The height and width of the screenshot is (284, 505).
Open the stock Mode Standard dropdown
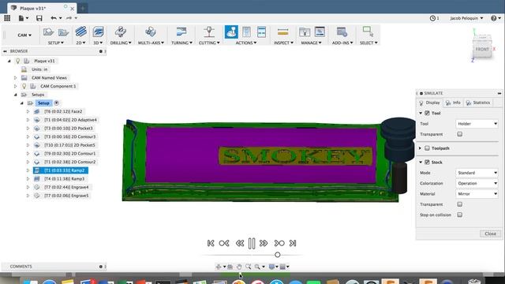point(477,173)
